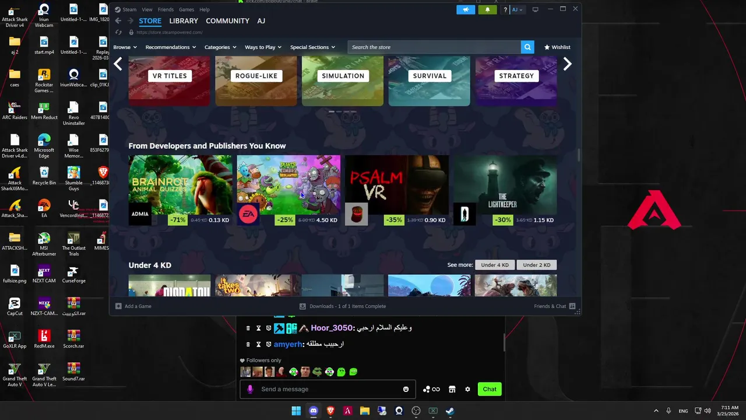
Task: Timeout Hoor_3050 with hourglass icon
Action: 258,328
